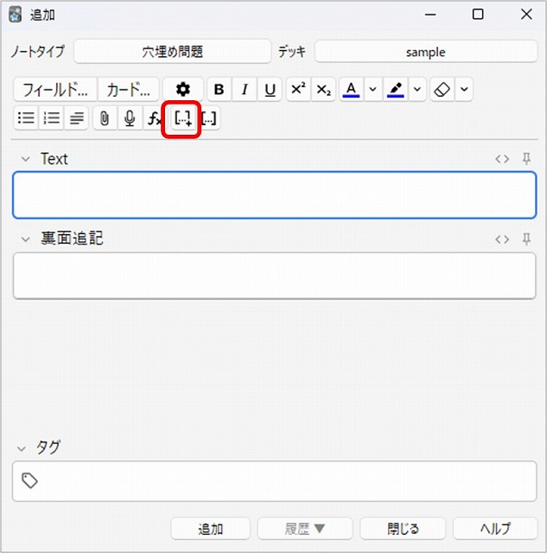Open the text alignment options icon
Viewport: 547px width, 553px height.
[77, 118]
